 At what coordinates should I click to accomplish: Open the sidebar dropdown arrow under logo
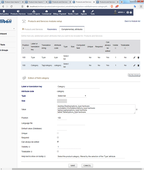tap(14, 29)
